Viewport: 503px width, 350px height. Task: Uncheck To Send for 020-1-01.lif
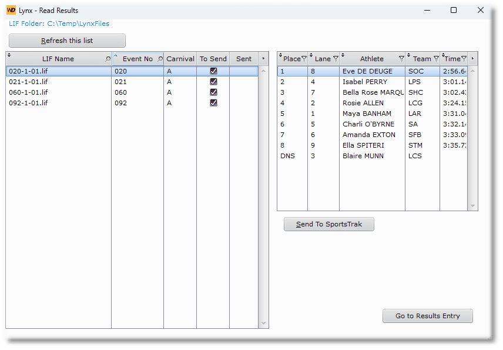coord(213,71)
